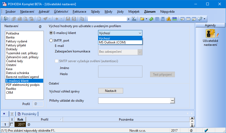Click the second floppy disk save icon
This screenshot has height=133, width=226.
pyautogui.click(x=74, y=19)
